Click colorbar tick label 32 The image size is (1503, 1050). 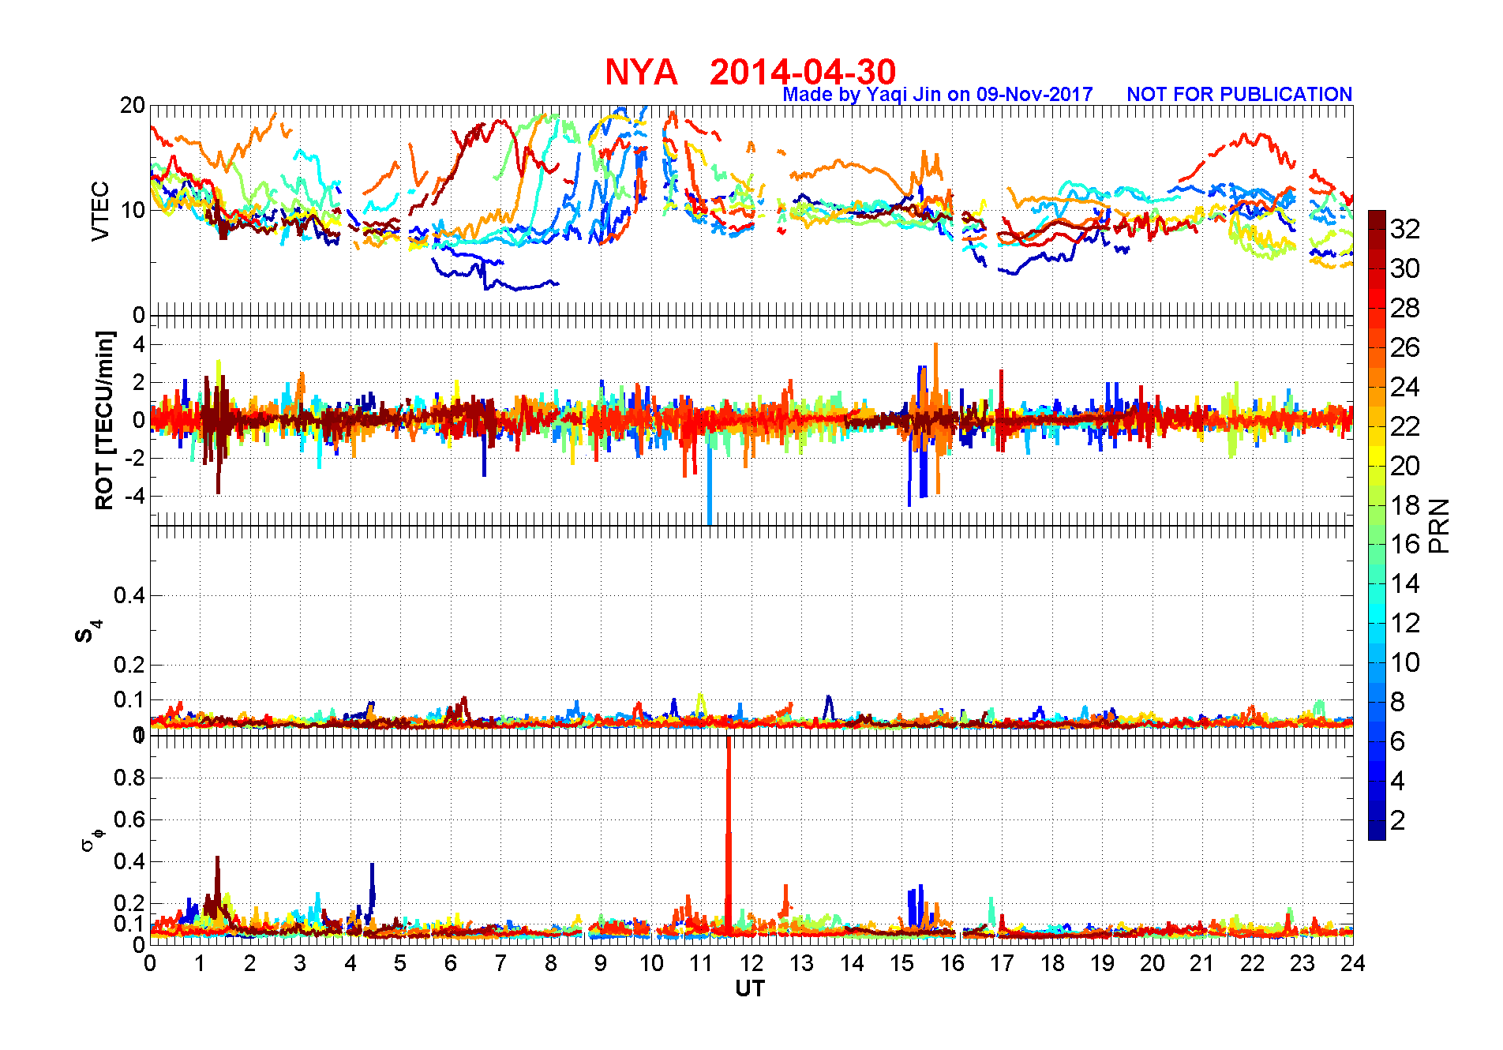click(1405, 229)
